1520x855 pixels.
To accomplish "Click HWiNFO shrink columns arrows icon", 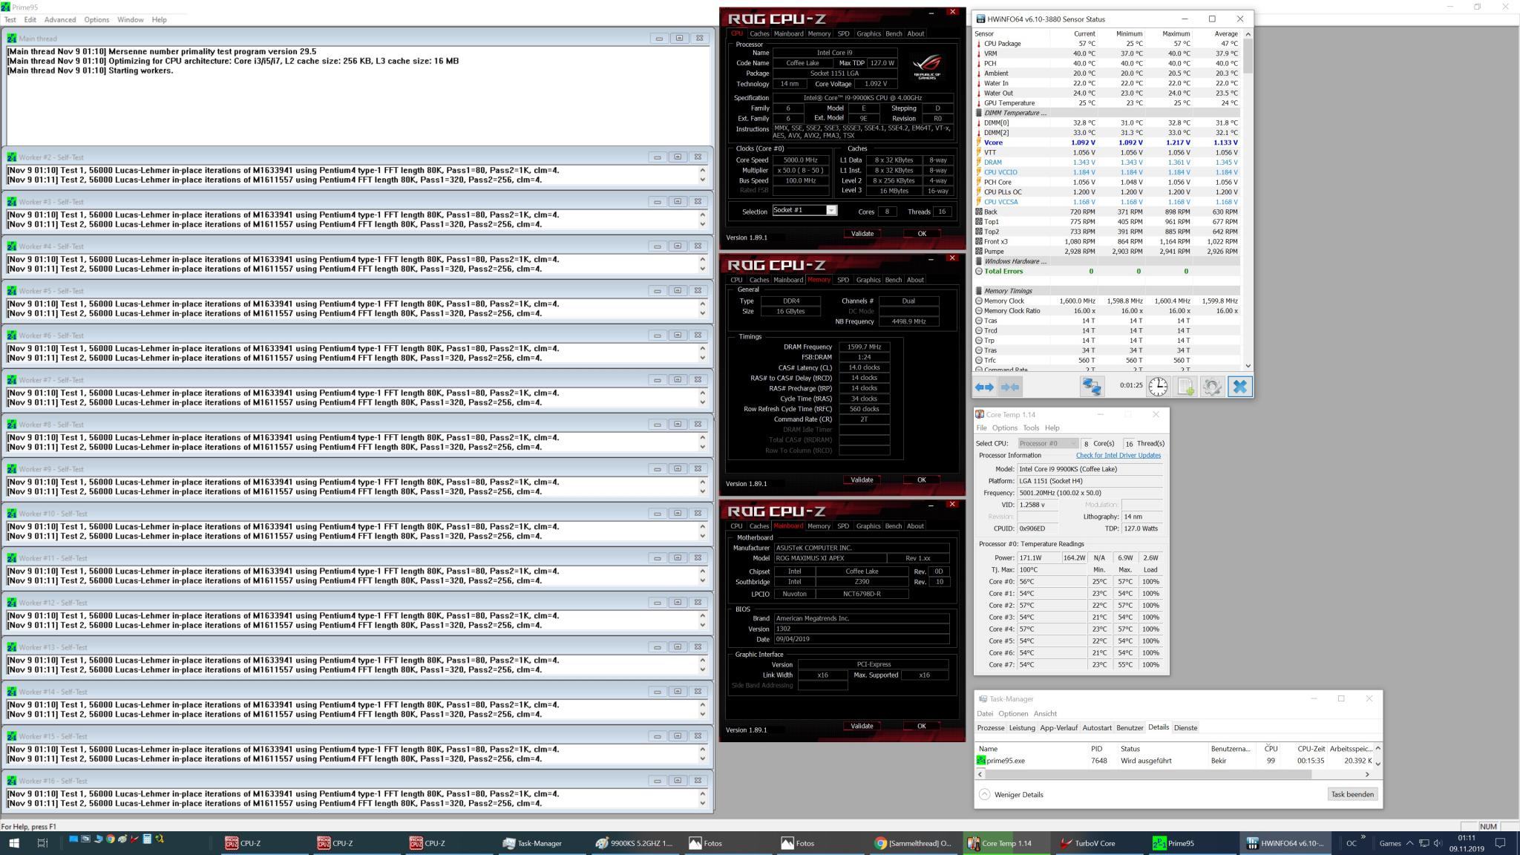I will point(1010,387).
